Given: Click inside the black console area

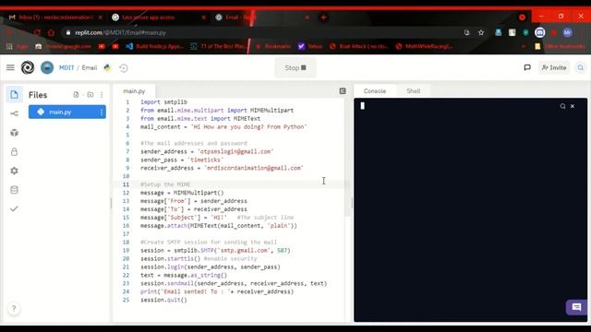Looking at the screenshot, I should 470,209.
